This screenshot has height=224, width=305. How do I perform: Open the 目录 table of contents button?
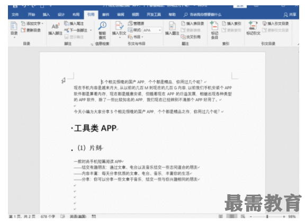point(14,29)
